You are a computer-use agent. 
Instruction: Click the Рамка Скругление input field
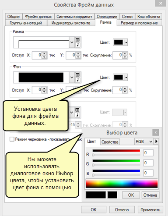118,55
